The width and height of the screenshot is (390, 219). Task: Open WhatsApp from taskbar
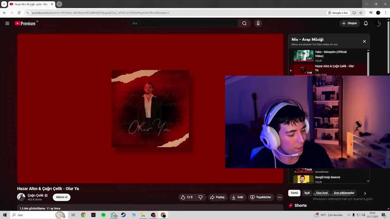click(114, 215)
